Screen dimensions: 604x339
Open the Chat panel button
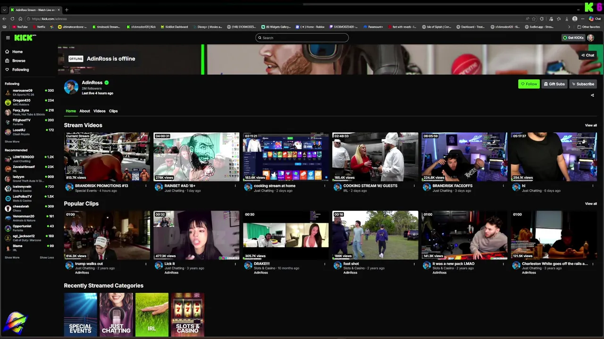(587, 55)
